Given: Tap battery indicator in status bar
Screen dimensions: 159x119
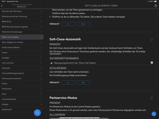Looking at the screenshot, I should [x=155, y=1].
